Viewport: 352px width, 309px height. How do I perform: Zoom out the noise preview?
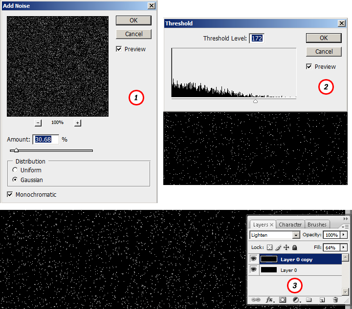coord(38,123)
